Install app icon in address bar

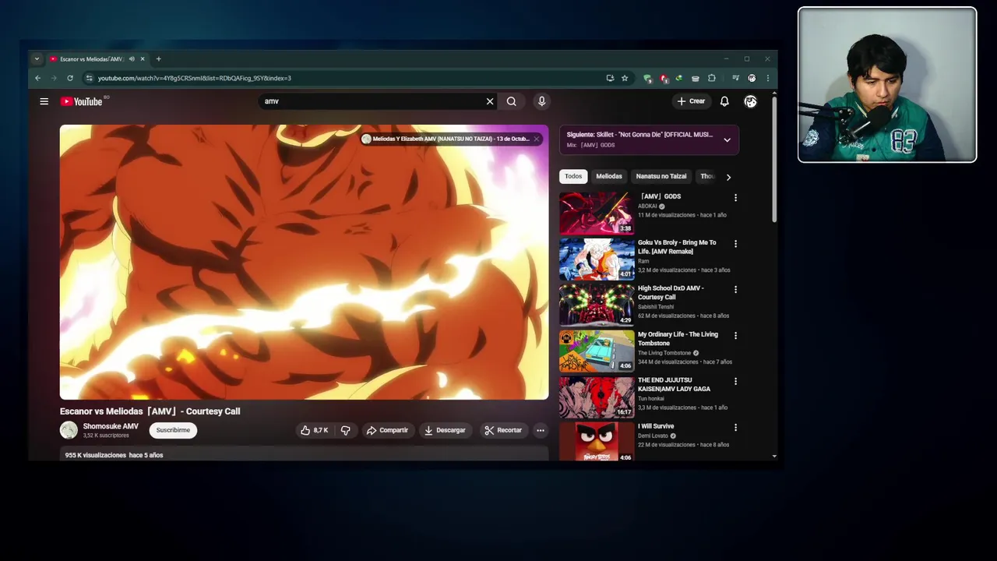(x=610, y=78)
